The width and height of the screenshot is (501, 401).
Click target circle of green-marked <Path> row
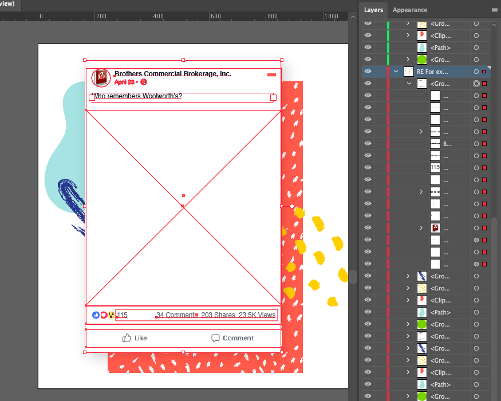[x=476, y=48]
